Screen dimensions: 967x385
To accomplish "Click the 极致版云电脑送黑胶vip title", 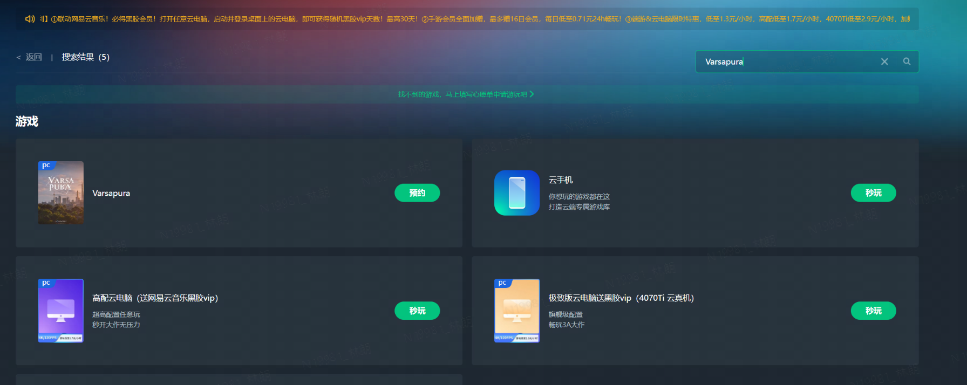I will pos(621,298).
